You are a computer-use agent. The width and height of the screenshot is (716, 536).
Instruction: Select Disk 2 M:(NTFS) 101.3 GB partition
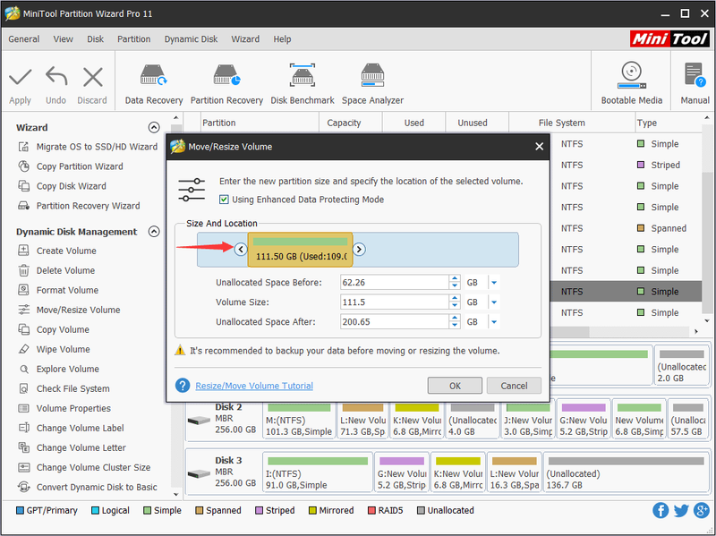coord(300,419)
